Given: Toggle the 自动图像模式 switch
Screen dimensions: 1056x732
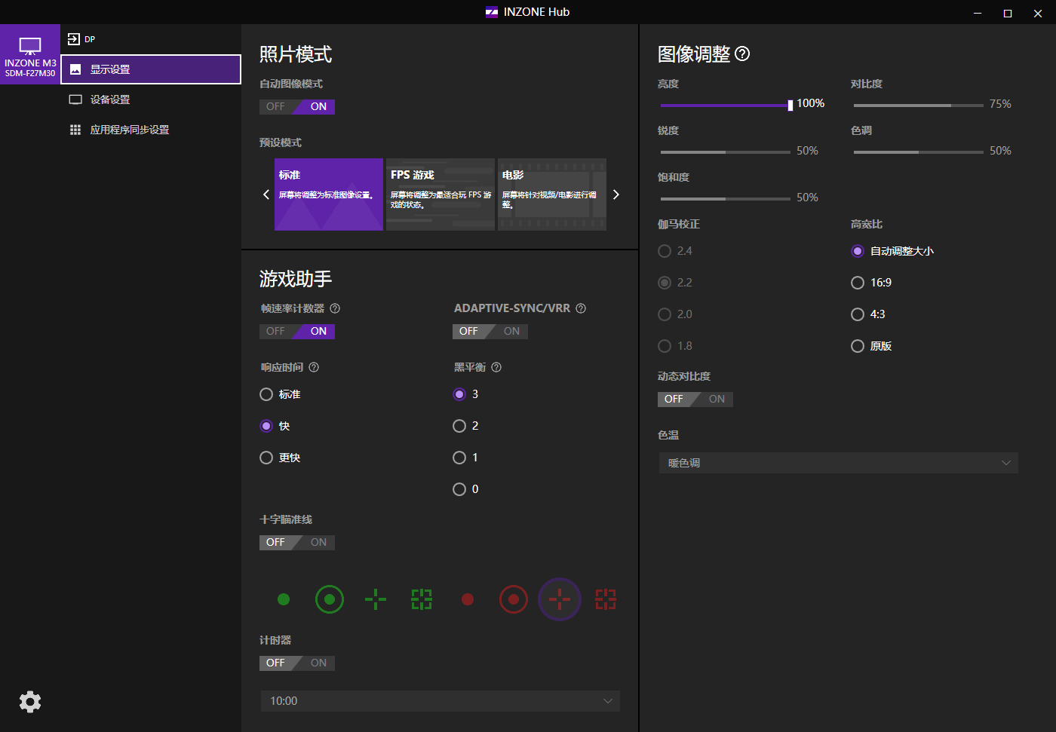Looking at the screenshot, I should pos(297,106).
